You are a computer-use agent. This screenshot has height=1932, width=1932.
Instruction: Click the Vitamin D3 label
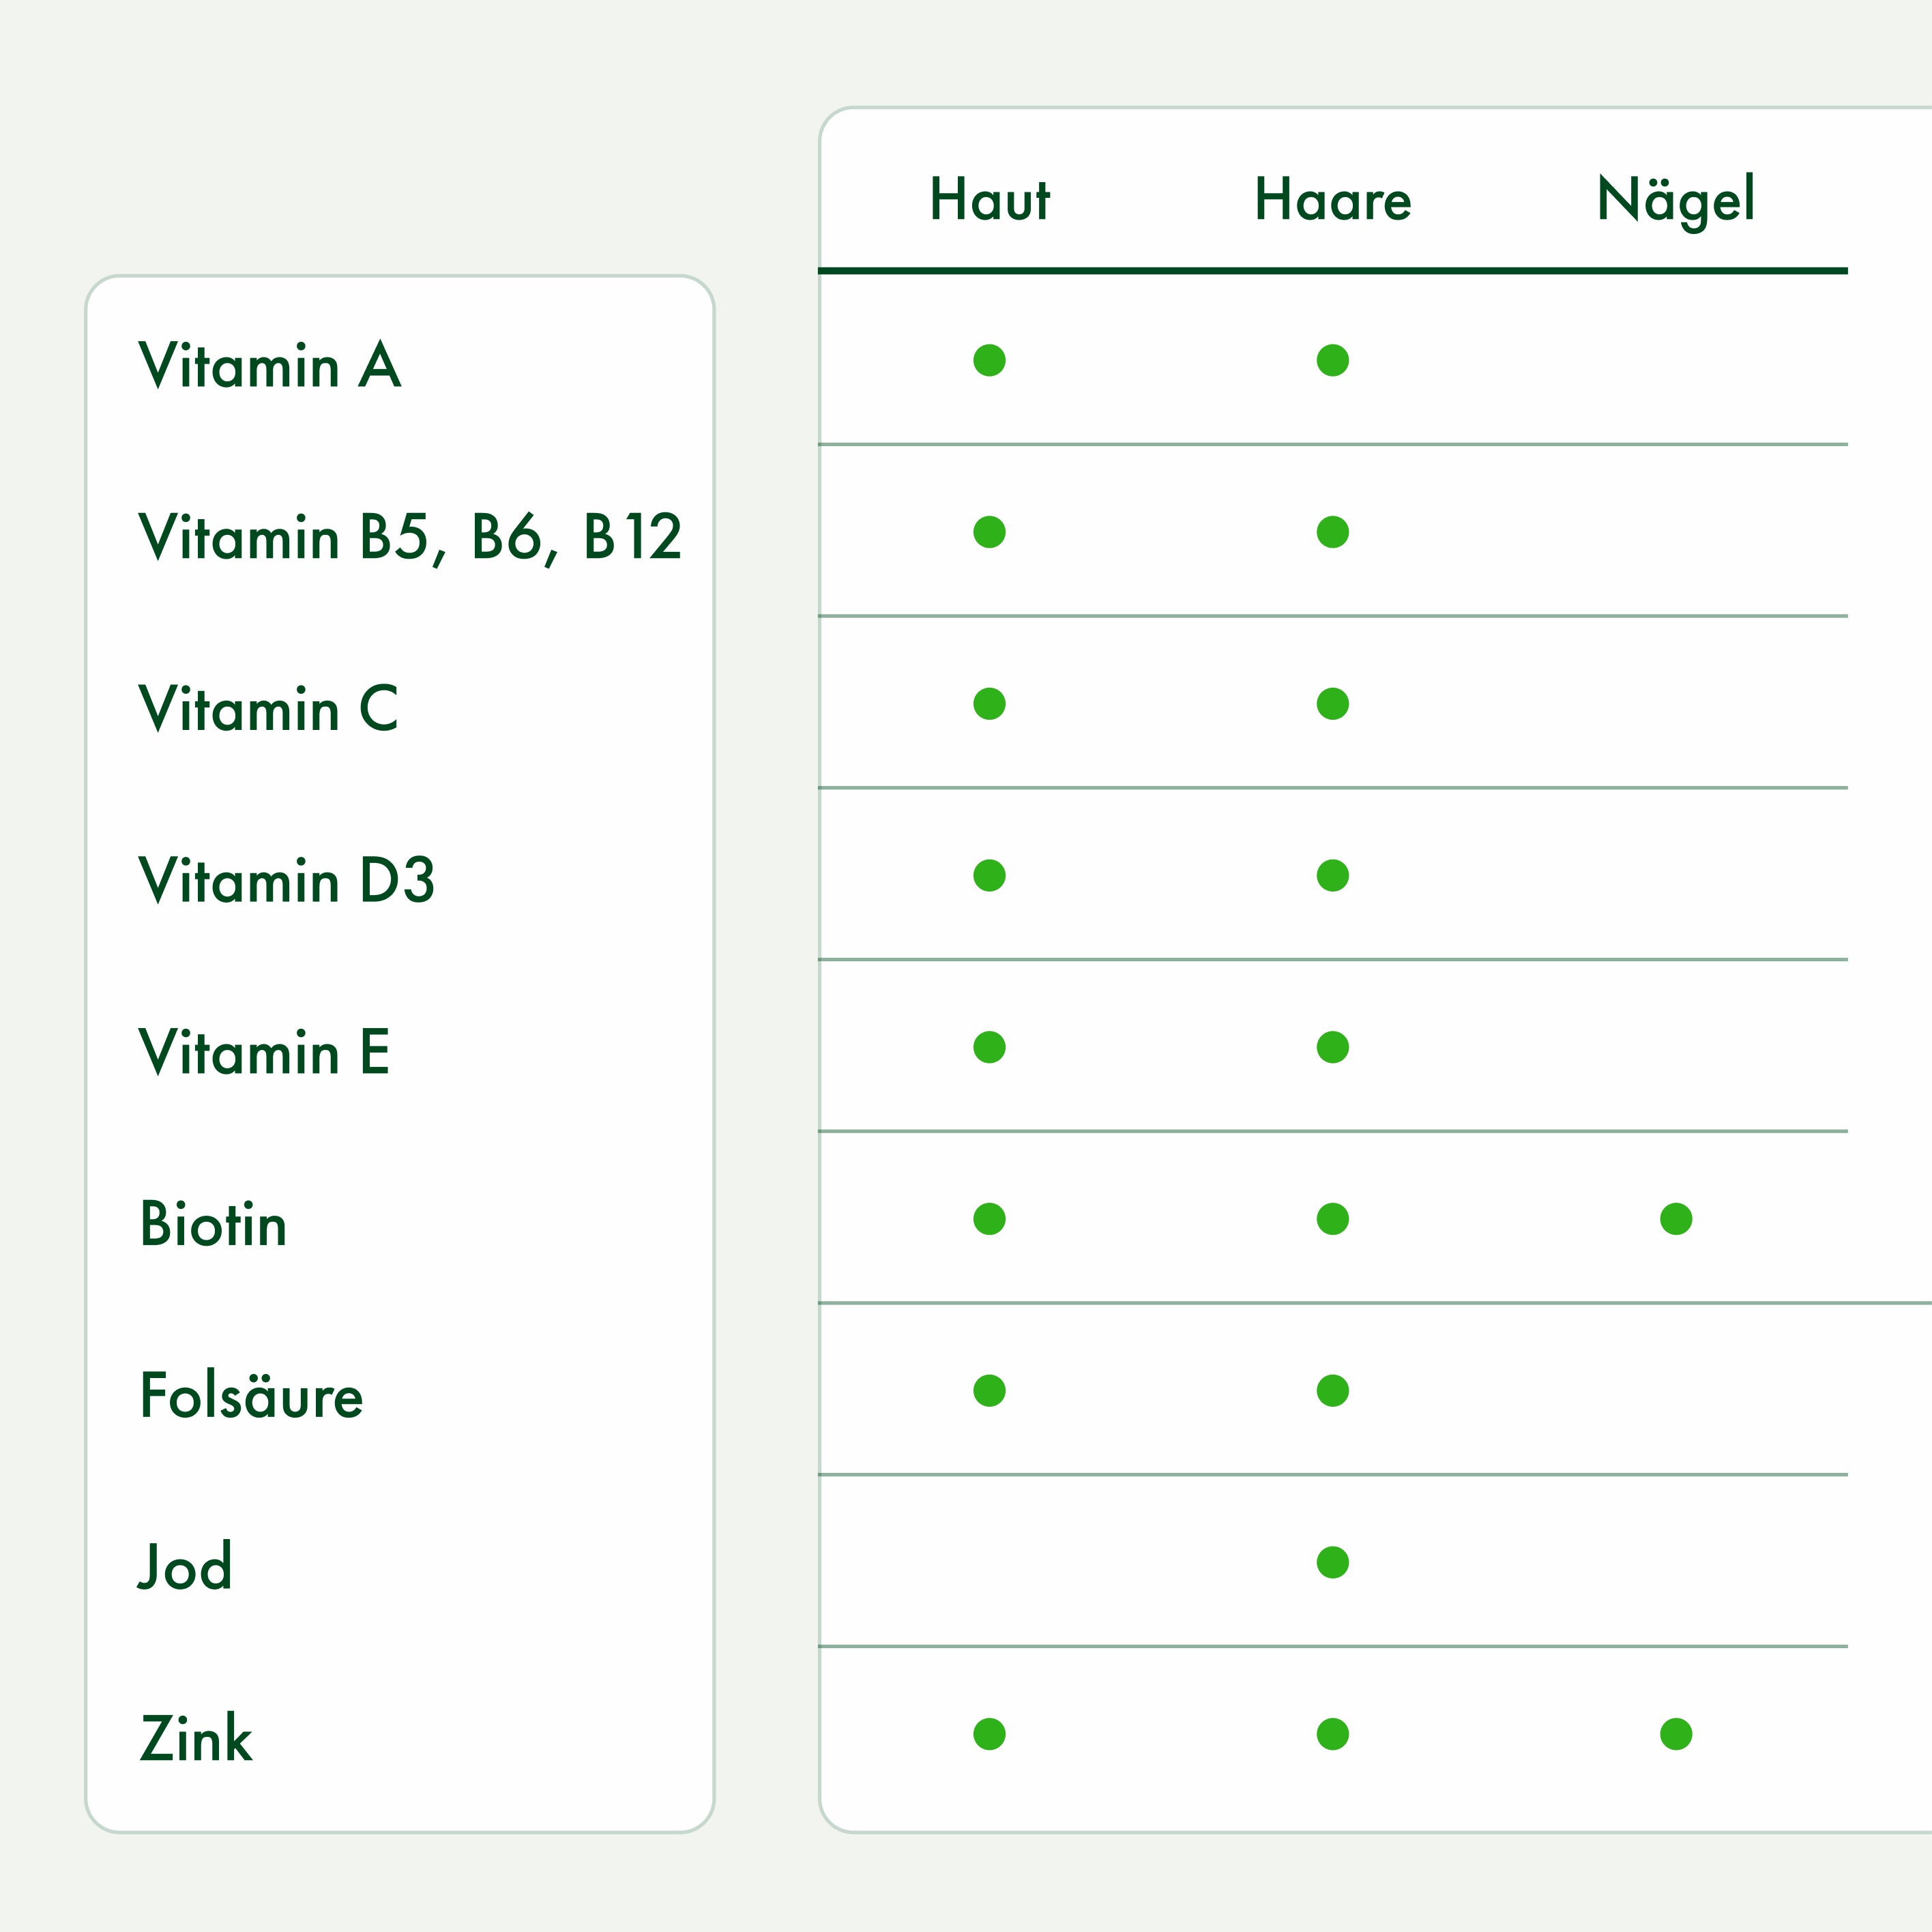pyautogui.click(x=287, y=881)
